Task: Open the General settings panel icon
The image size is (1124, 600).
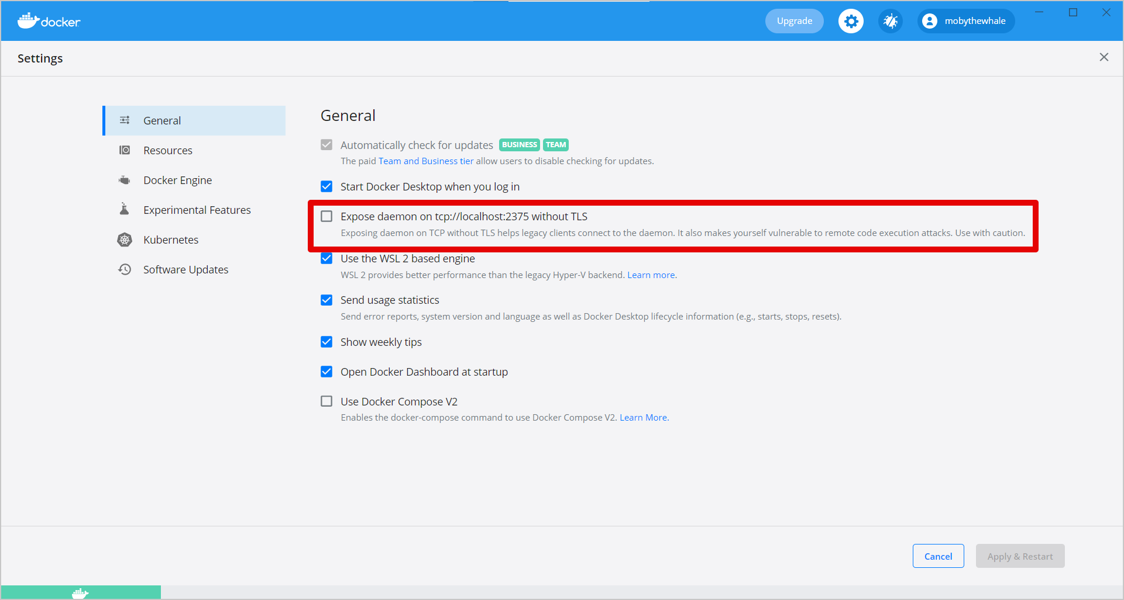Action: [125, 120]
